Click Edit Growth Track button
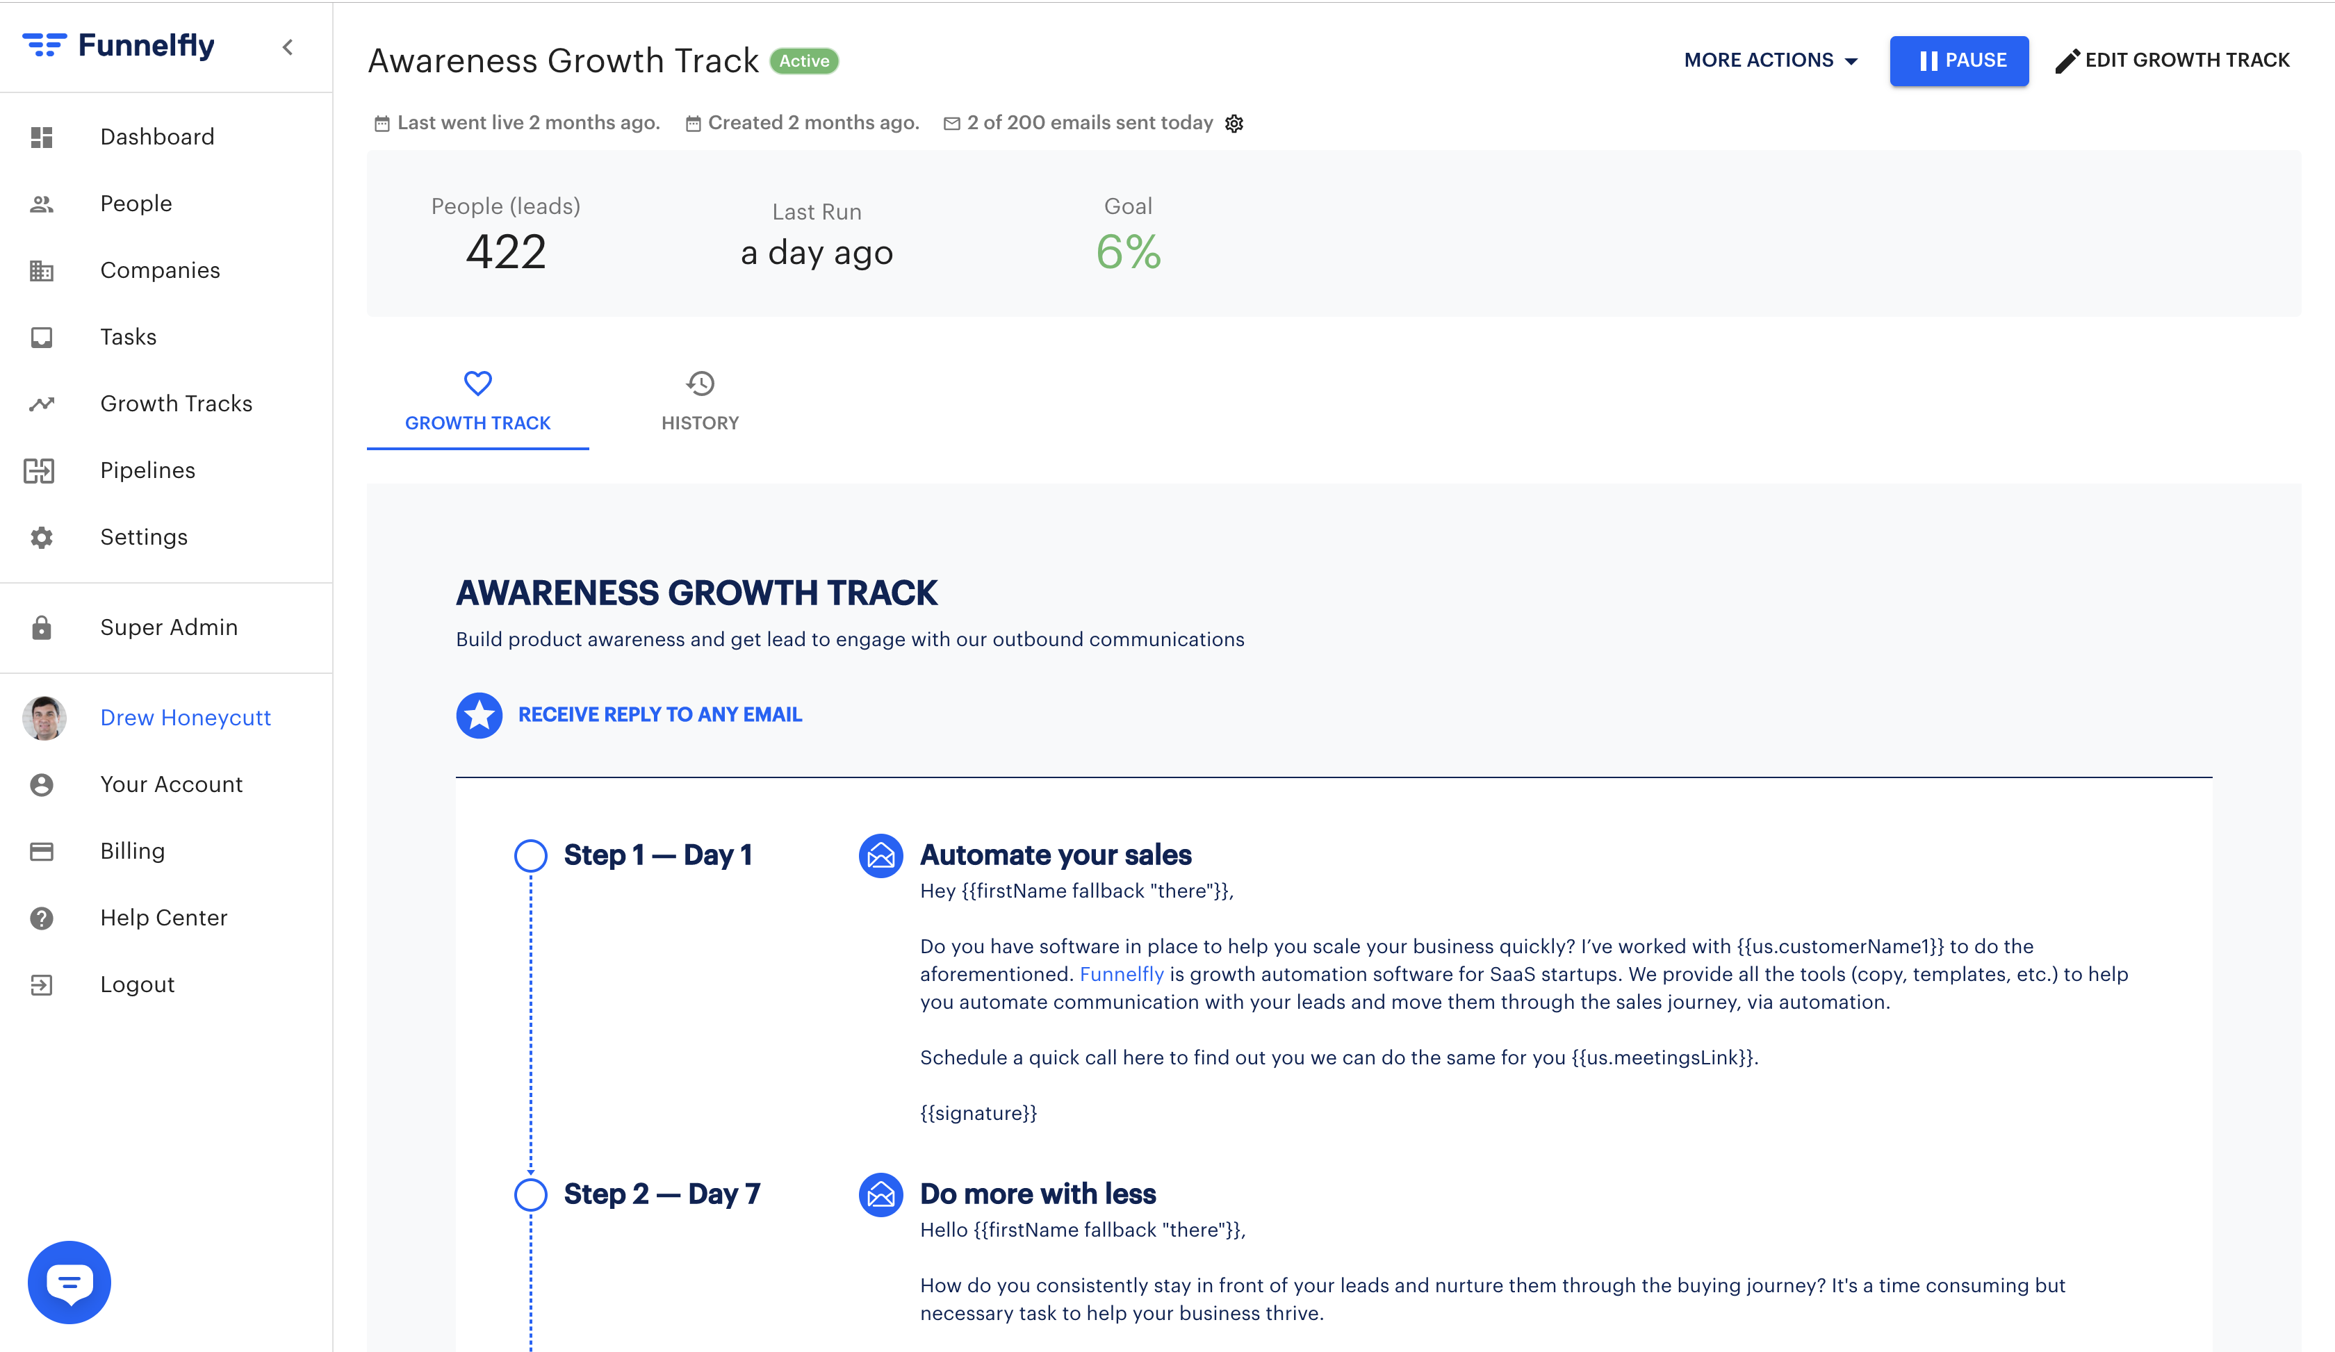 [2173, 60]
